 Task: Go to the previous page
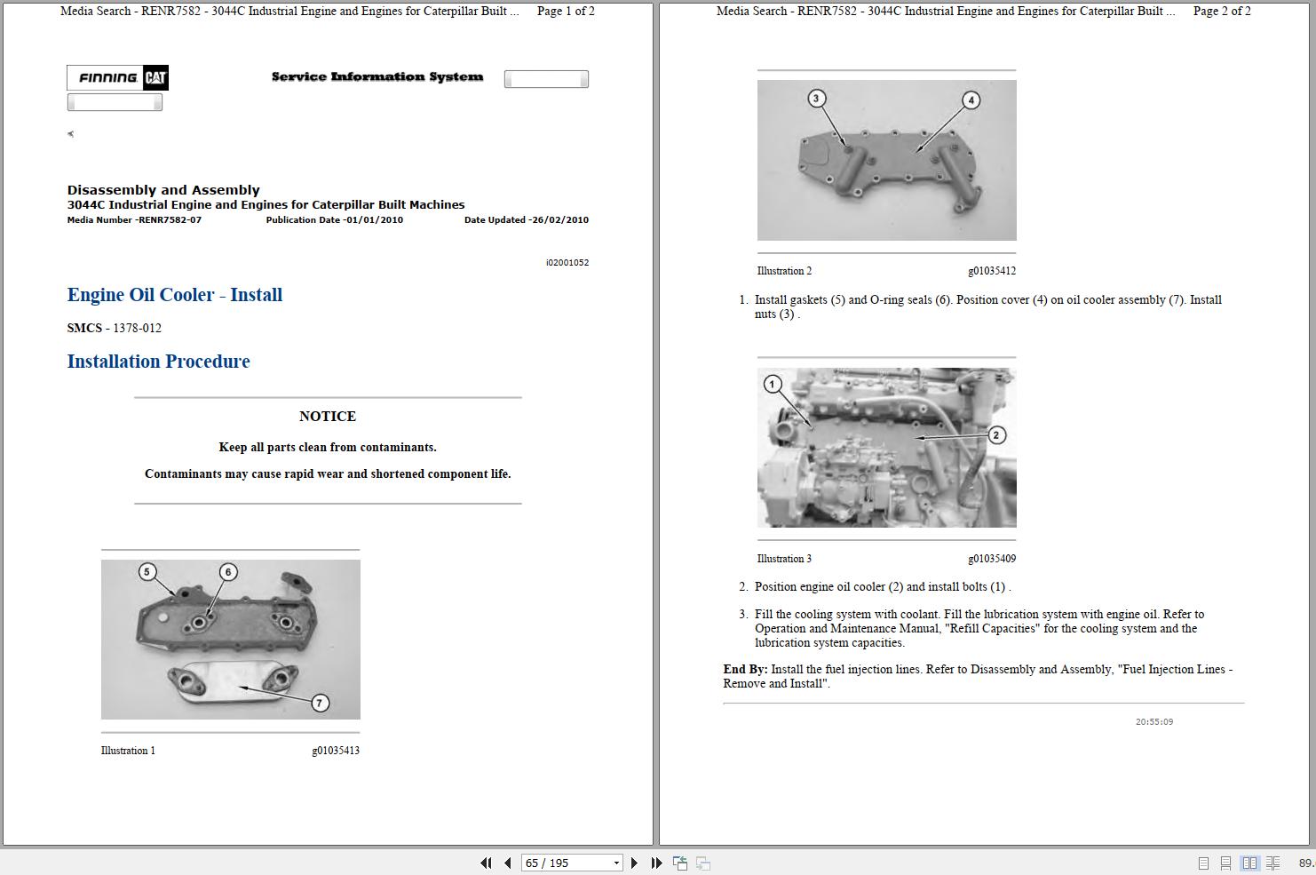click(x=507, y=863)
